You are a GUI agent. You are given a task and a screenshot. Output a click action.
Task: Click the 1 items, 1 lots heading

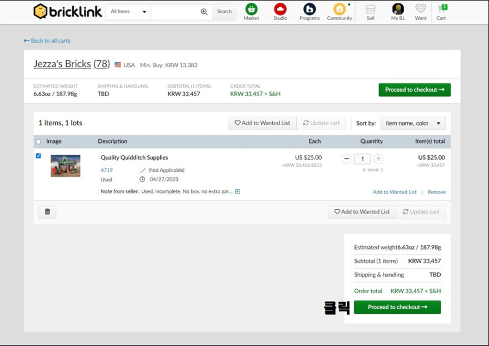(60, 123)
